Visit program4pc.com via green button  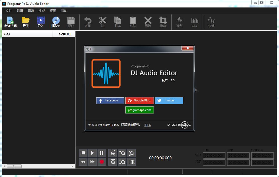[139, 110]
